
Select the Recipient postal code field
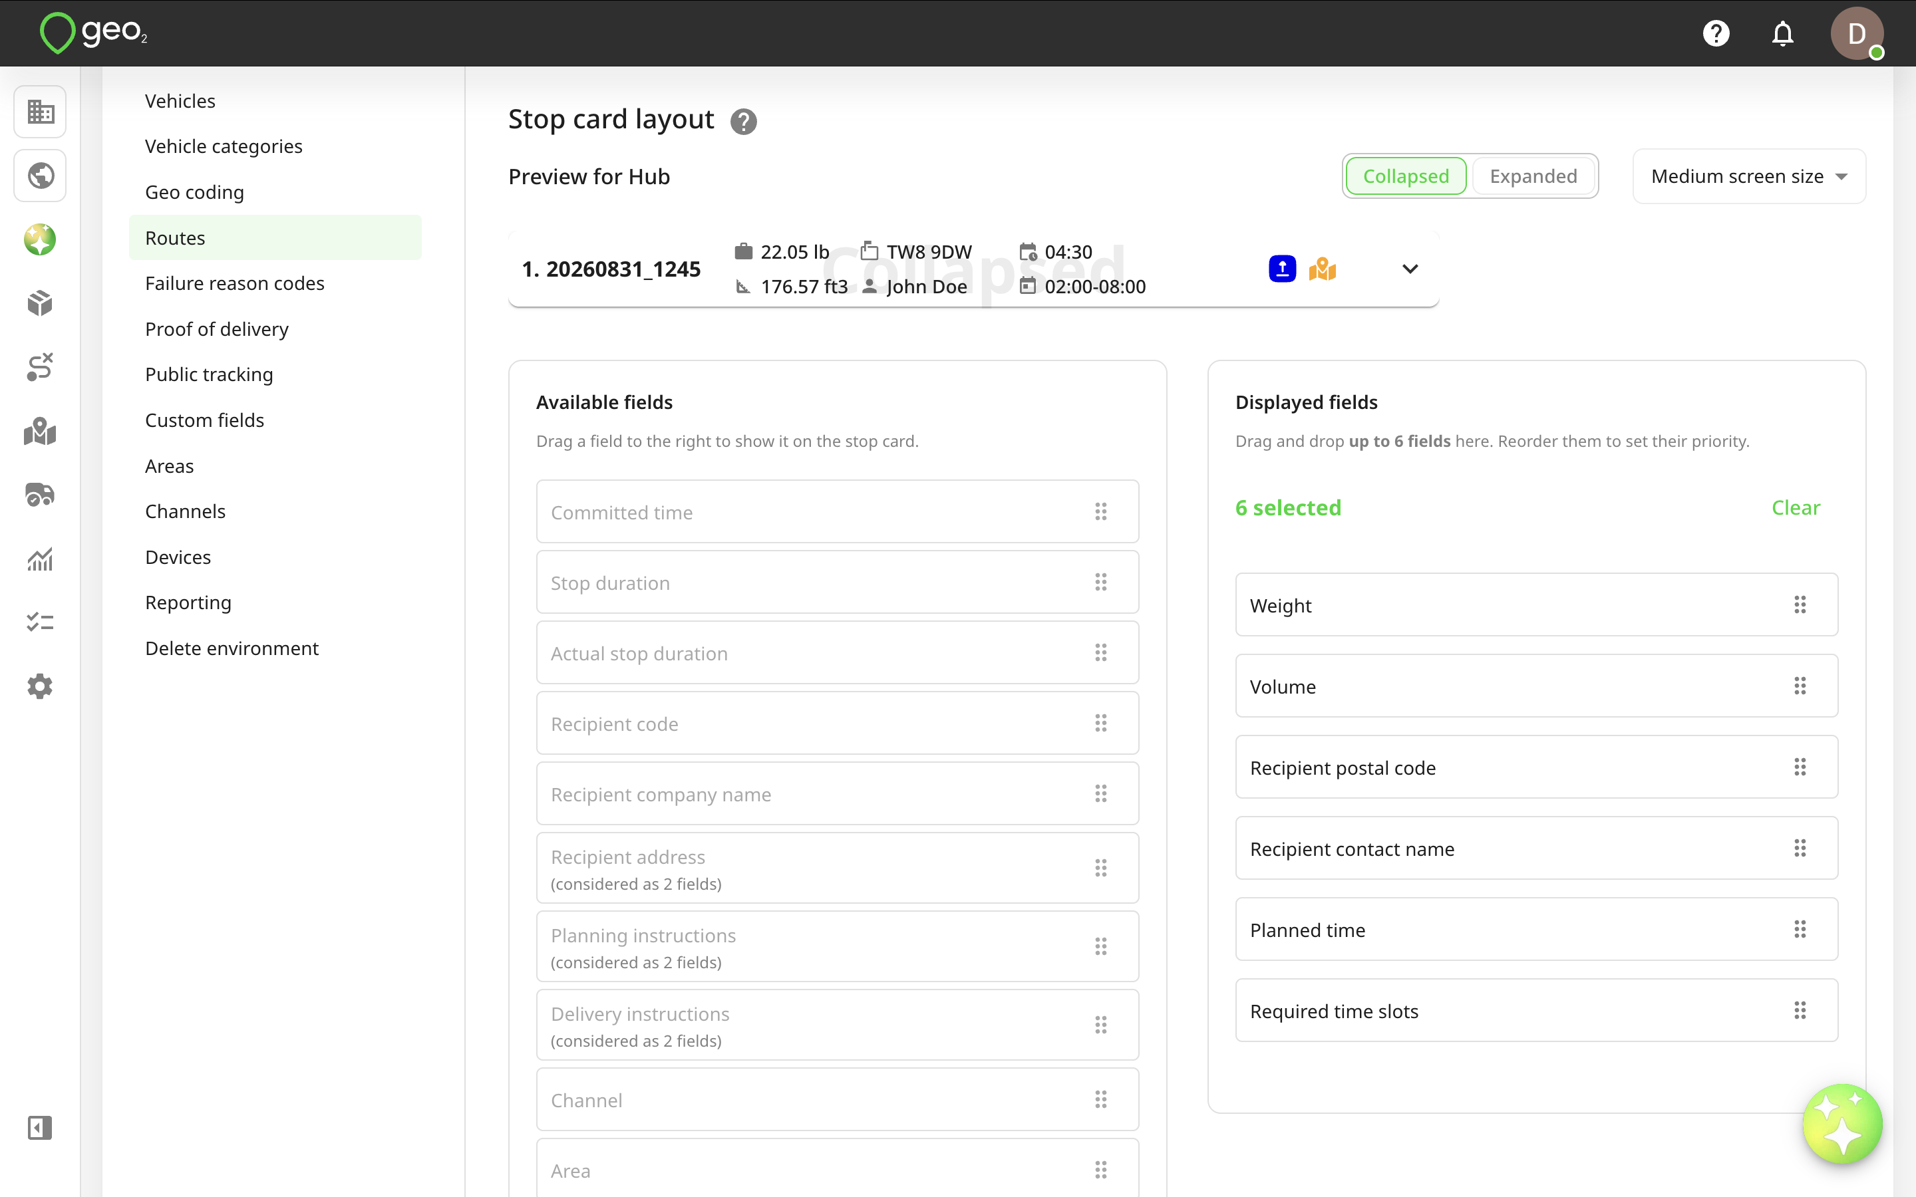(1536, 767)
